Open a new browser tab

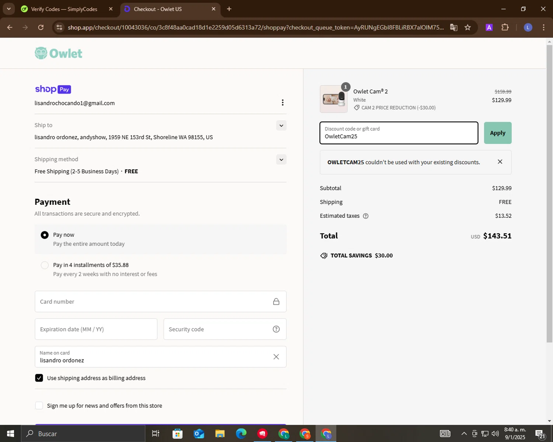coord(229,9)
